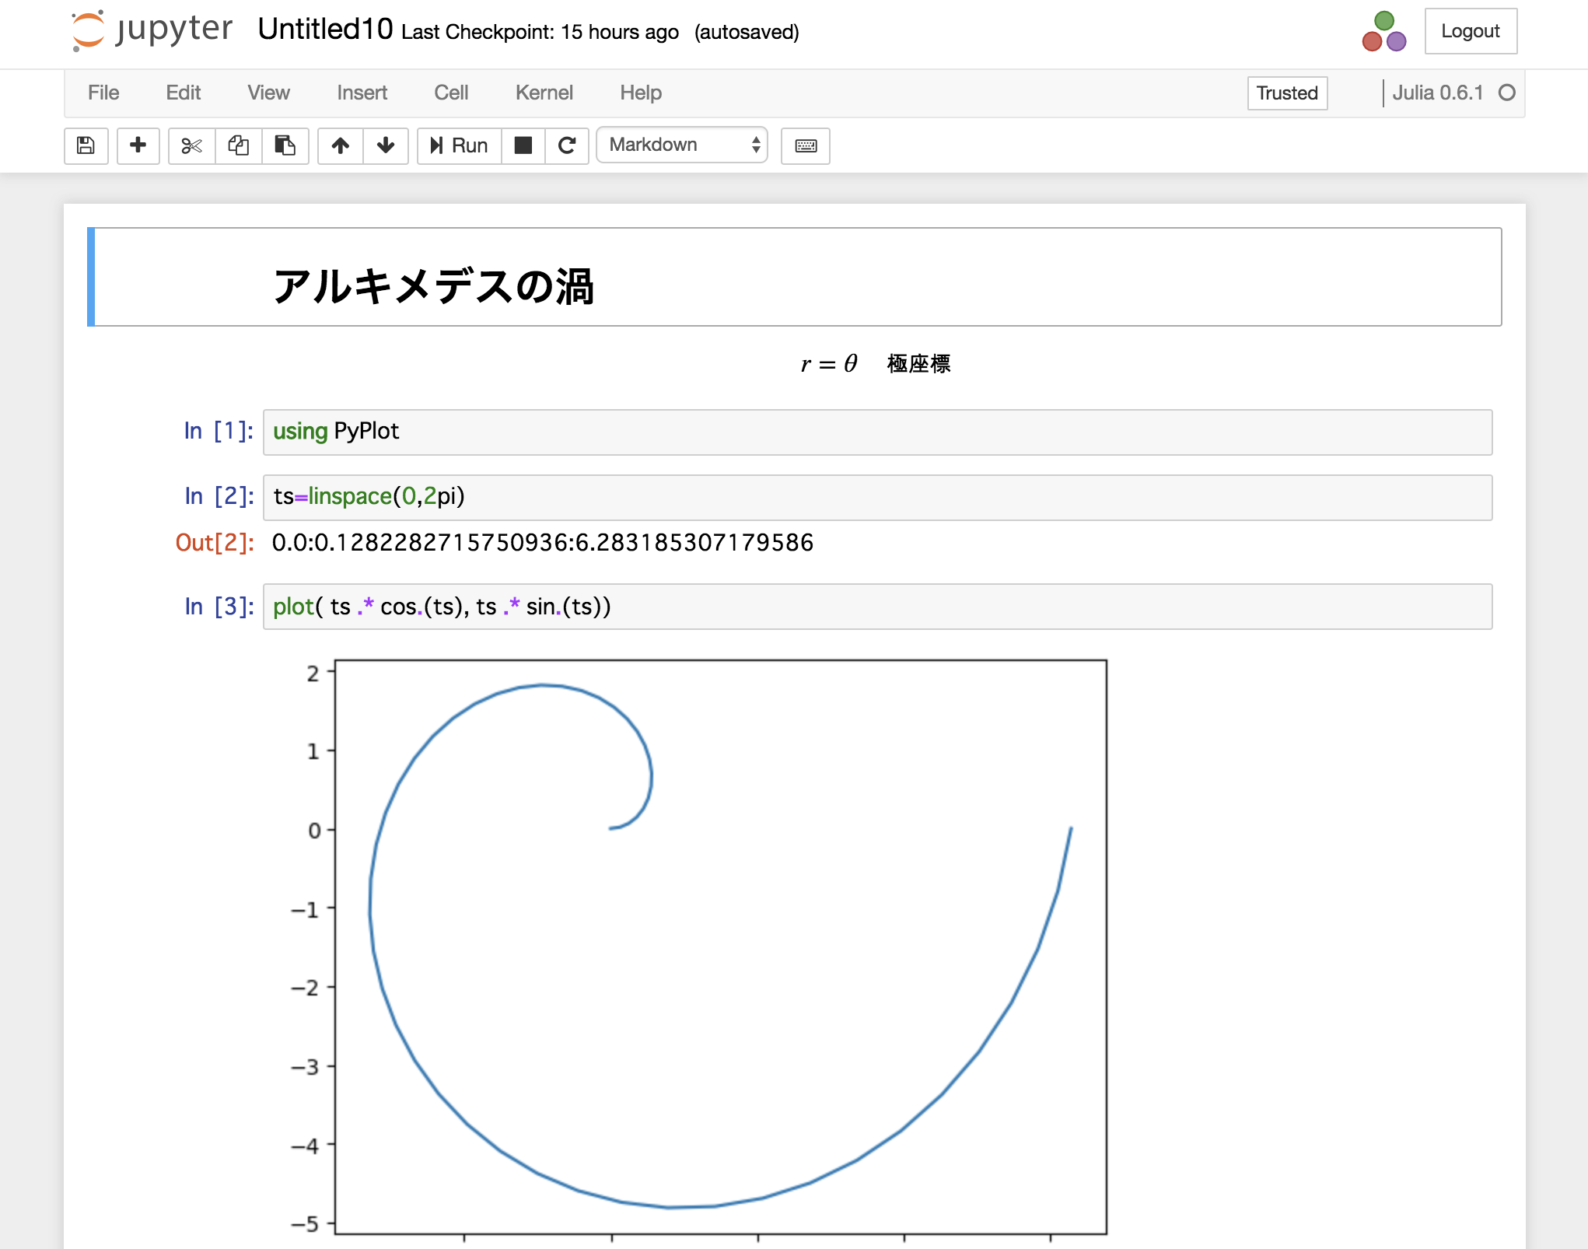Copy selected cells icon

[238, 145]
